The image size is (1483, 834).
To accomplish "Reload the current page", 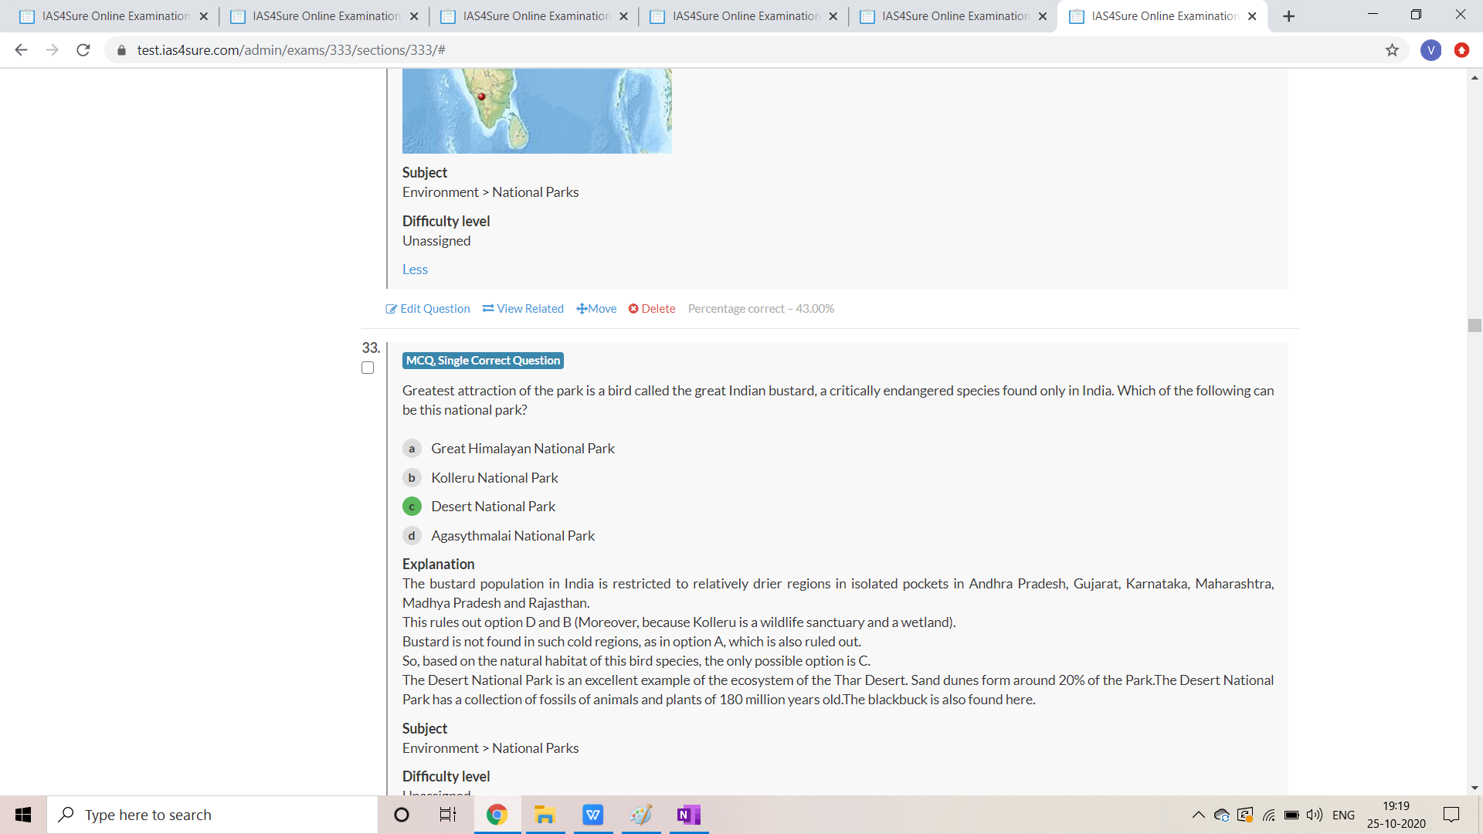I will click(83, 50).
